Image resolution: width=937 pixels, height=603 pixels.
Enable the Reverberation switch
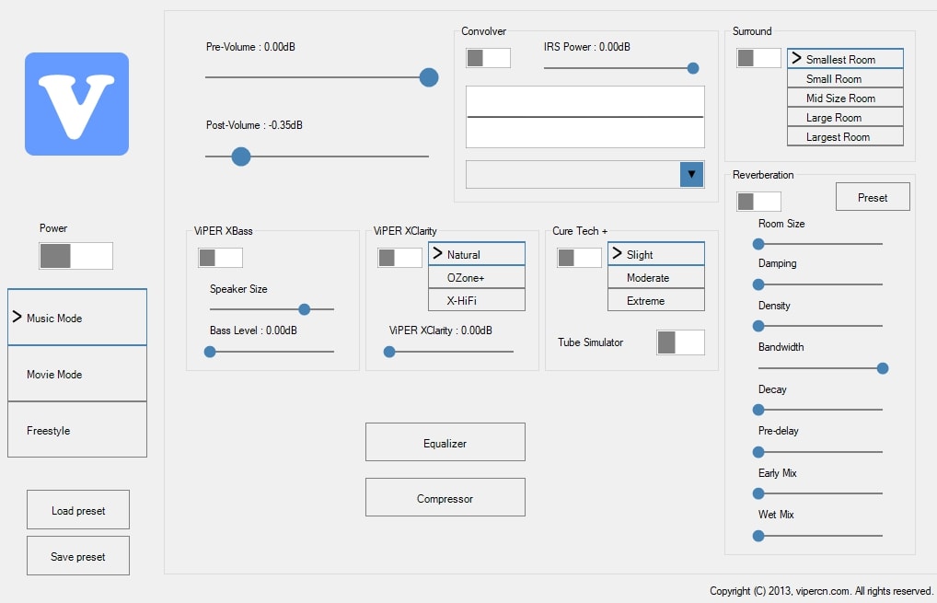pos(758,202)
